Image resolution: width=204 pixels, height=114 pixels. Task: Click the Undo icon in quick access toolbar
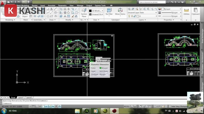point(19,2)
